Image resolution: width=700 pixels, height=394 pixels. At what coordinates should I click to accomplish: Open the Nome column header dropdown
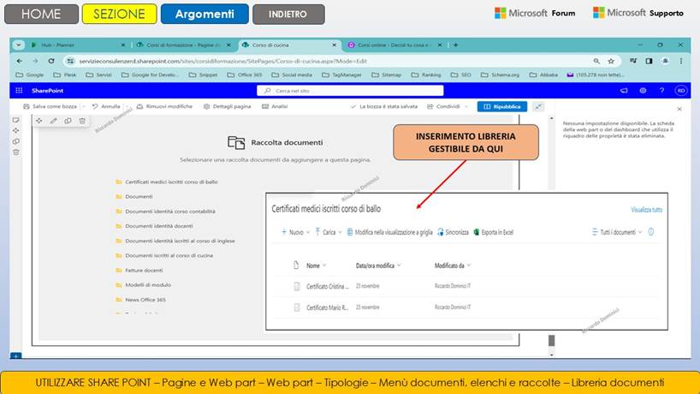(316, 266)
